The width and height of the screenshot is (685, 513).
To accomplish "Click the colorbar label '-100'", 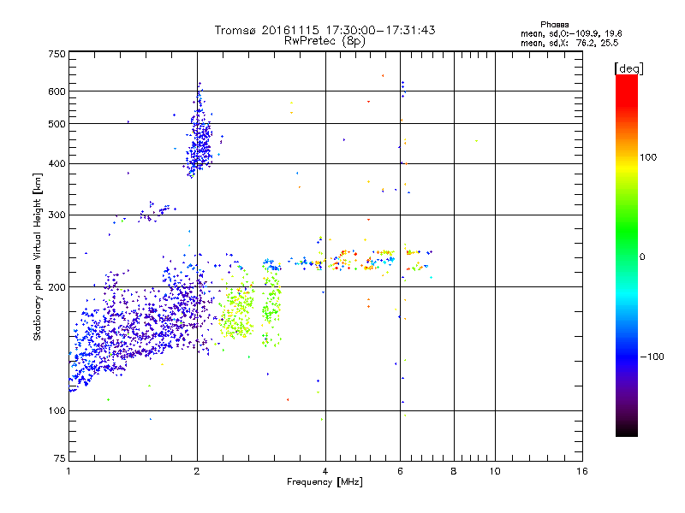I will tap(652, 357).
